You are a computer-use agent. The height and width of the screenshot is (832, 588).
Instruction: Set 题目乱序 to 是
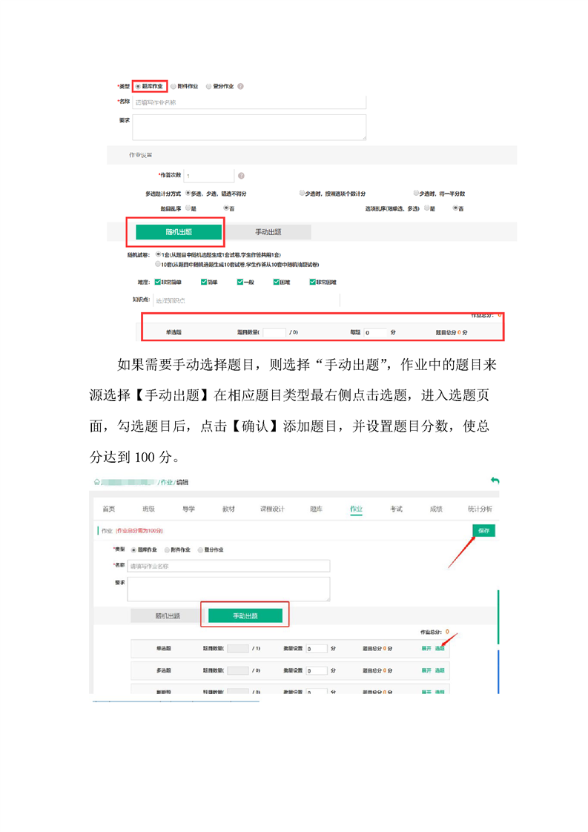(x=188, y=208)
